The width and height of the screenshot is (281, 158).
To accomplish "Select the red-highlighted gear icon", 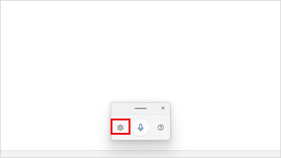I will 120,128.
